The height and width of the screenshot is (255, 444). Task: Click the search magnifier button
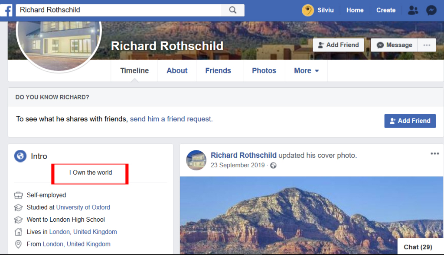pyautogui.click(x=233, y=10)
